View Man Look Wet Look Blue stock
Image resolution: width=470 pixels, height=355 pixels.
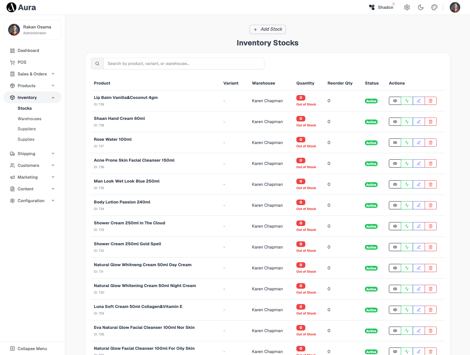point(395,185)
